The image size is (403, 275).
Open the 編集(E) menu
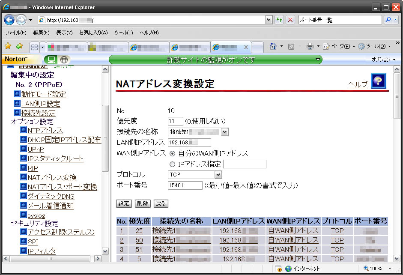pyautogui.click(x=41, y=33)
